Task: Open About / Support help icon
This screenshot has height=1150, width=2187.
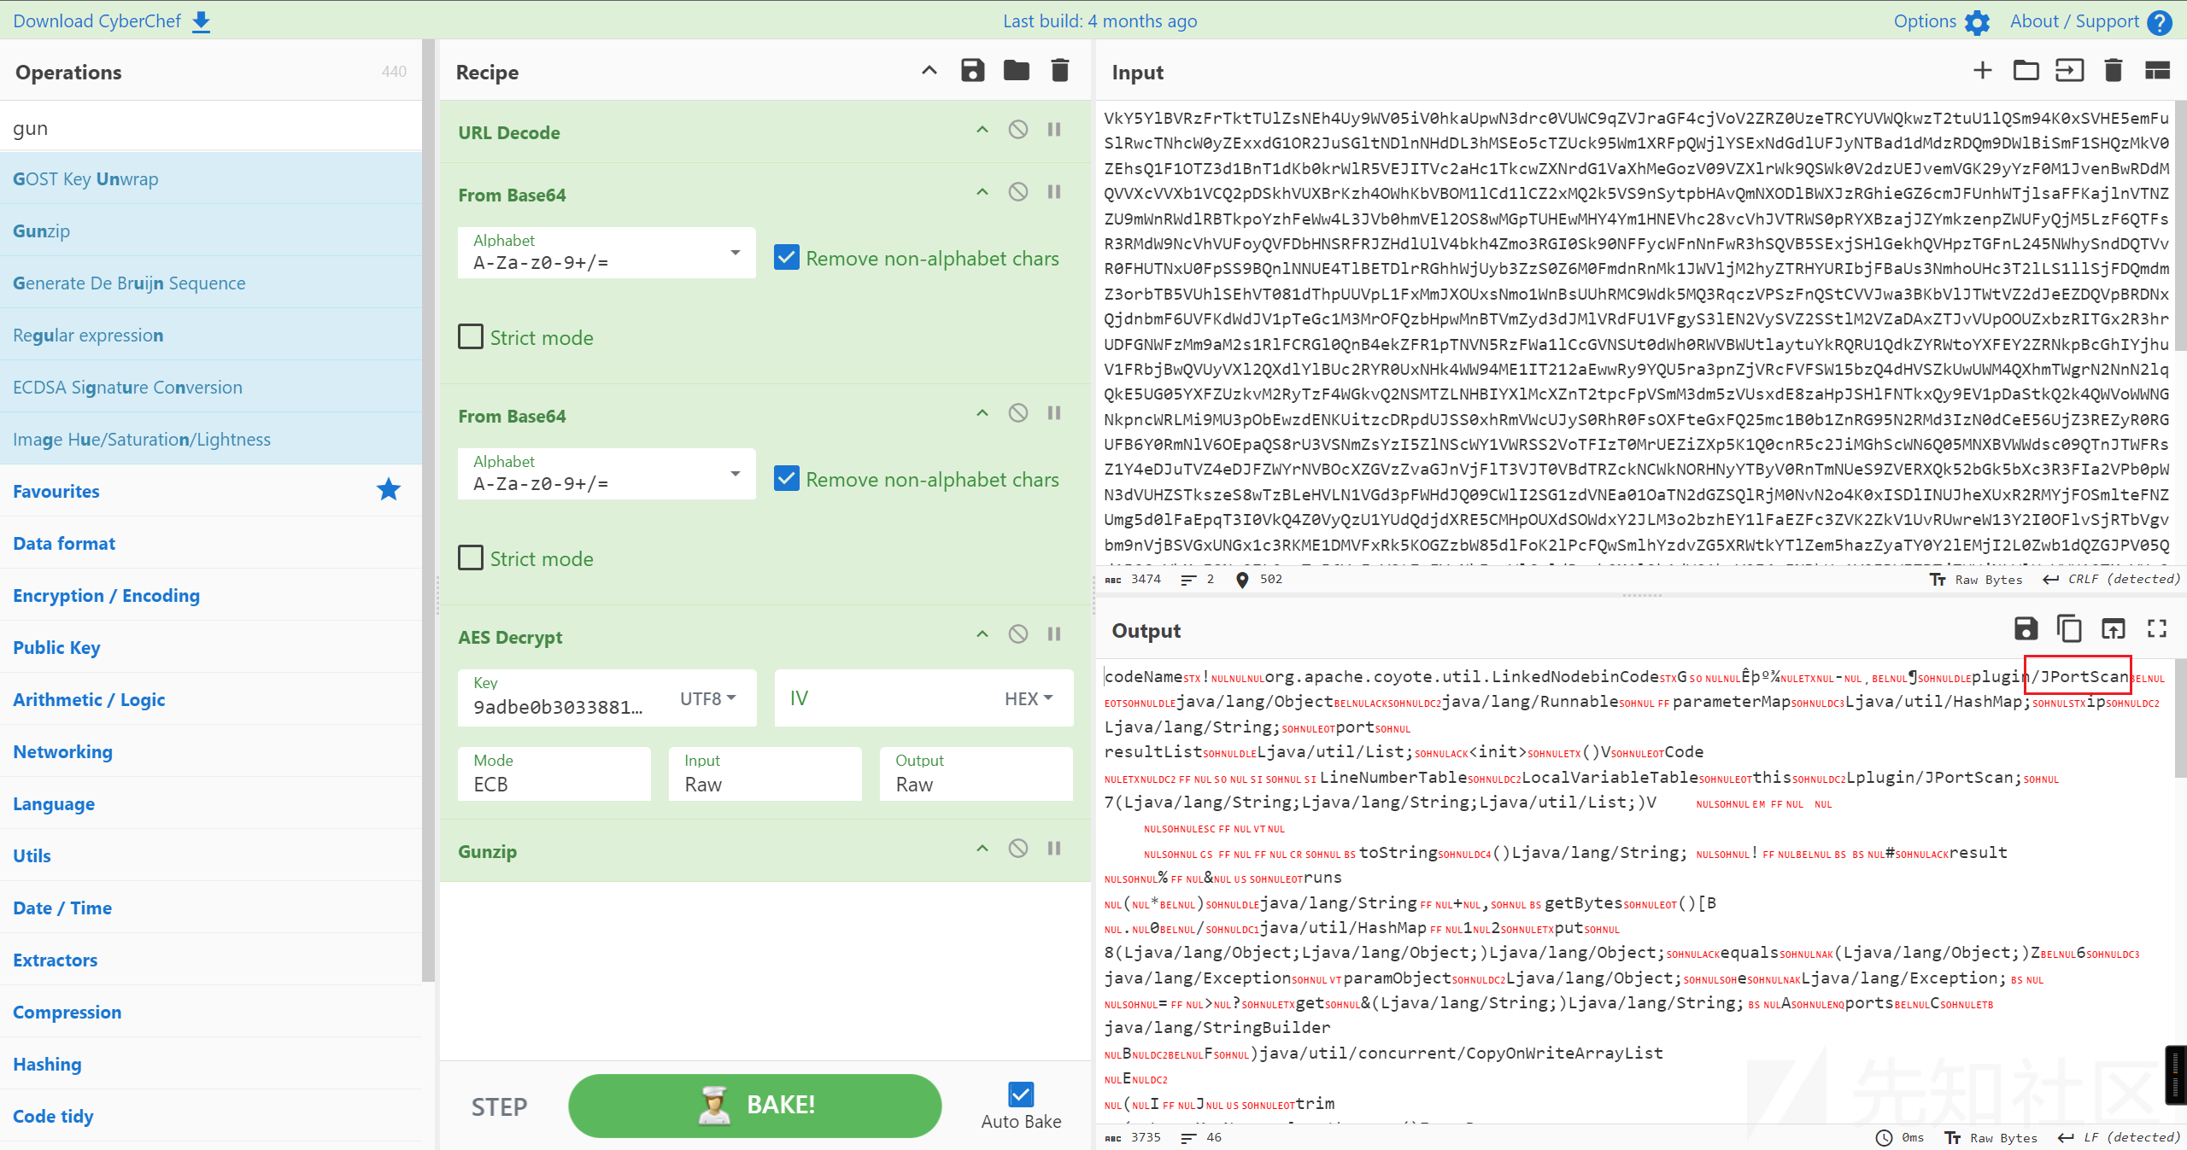Action: pyautogui.click(x=2160, y=22)
